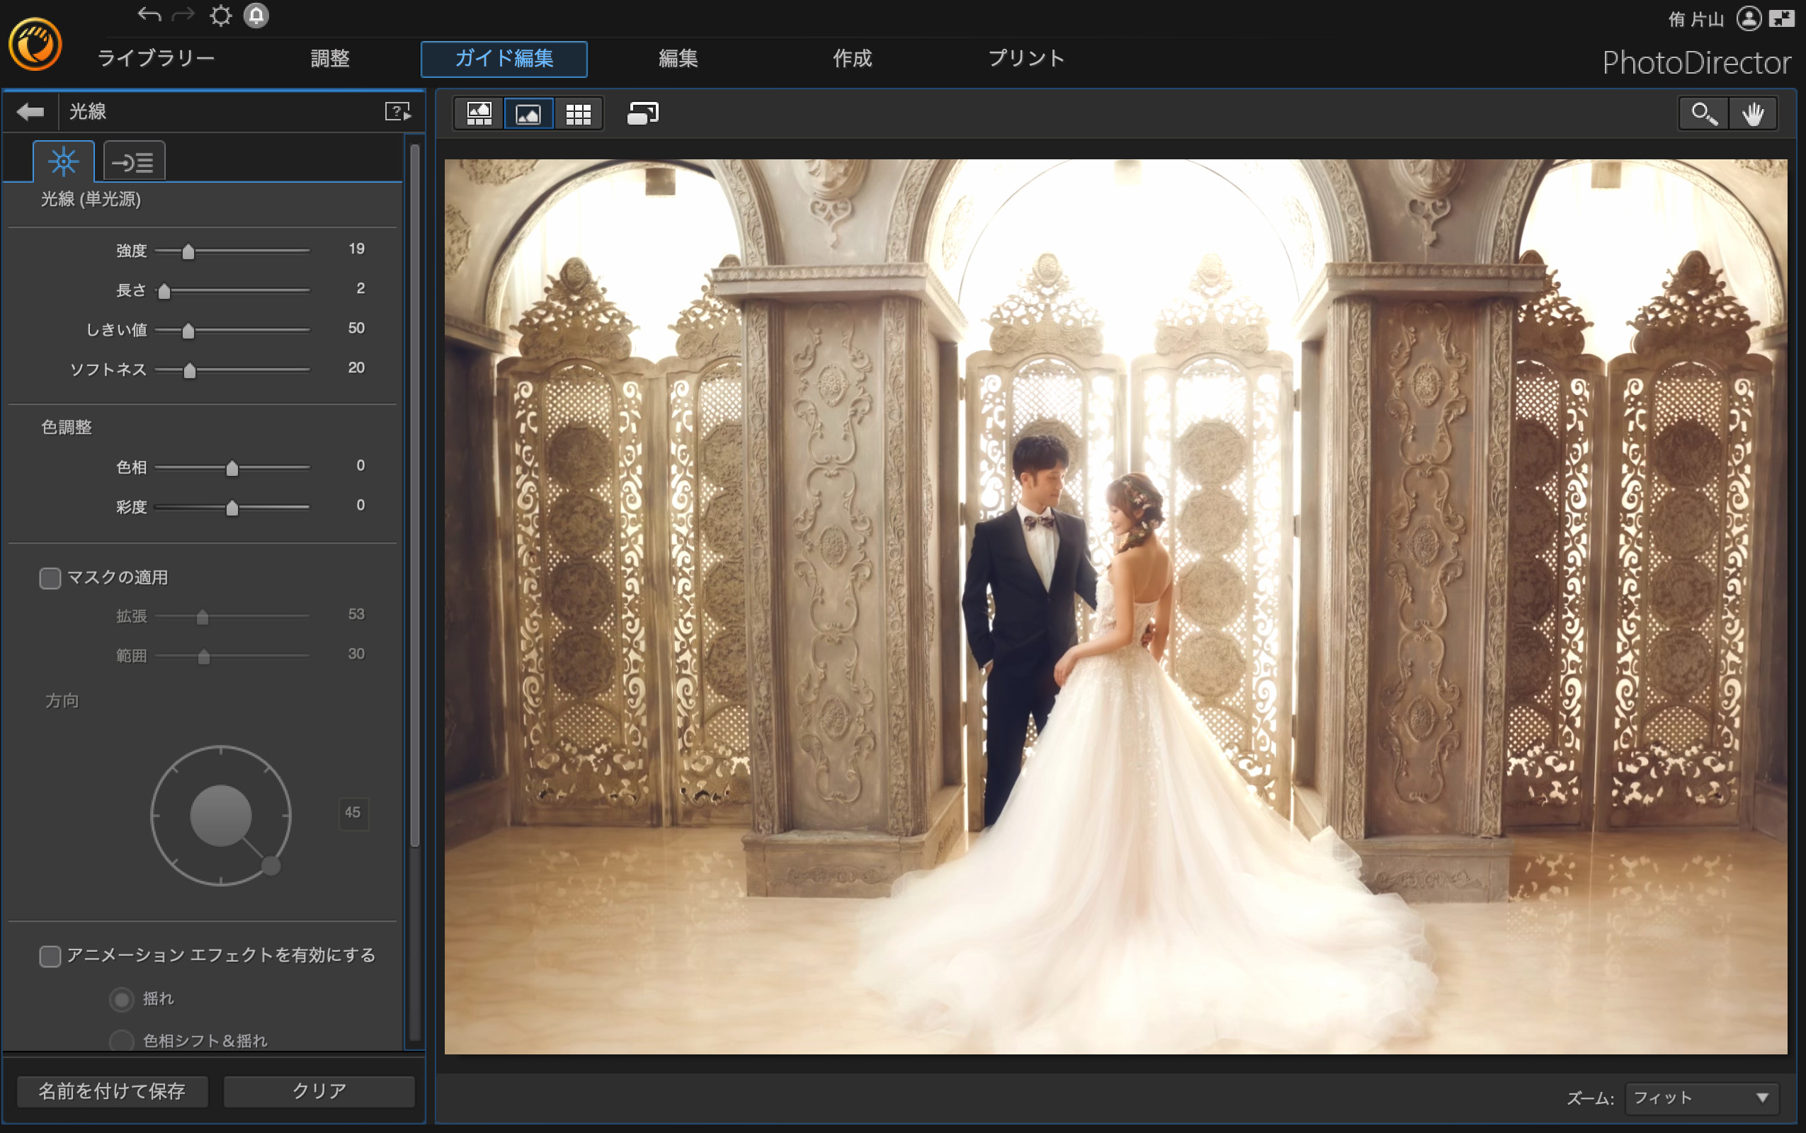Enable アニメーション エフェクト checkbox
This screenshot has height=1133, width=1806.
50,955
